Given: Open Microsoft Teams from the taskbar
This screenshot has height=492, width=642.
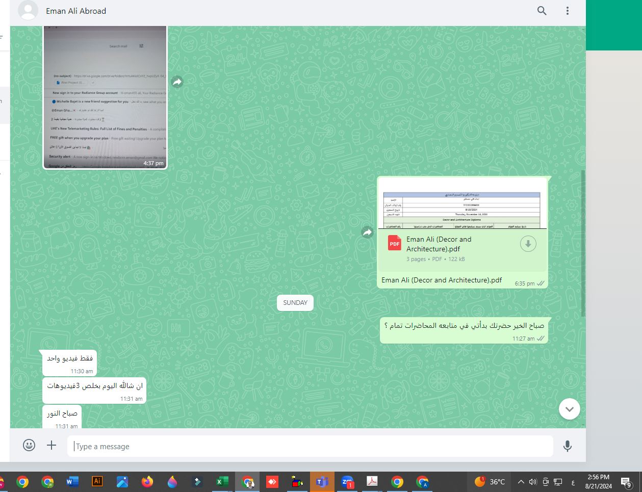Looking at the screenshot, I should [322, 482].
